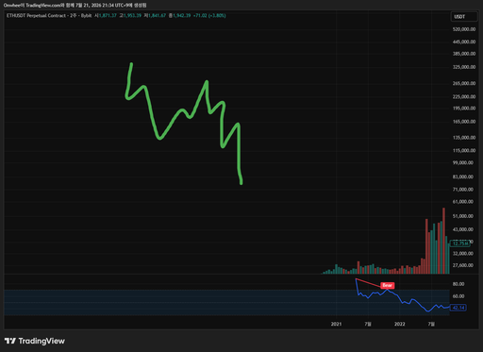Image resolution: width=483 pixels, height=352 pixels.
Task: Click the 71,000.00 price axis label
Action: coord(463,190)
